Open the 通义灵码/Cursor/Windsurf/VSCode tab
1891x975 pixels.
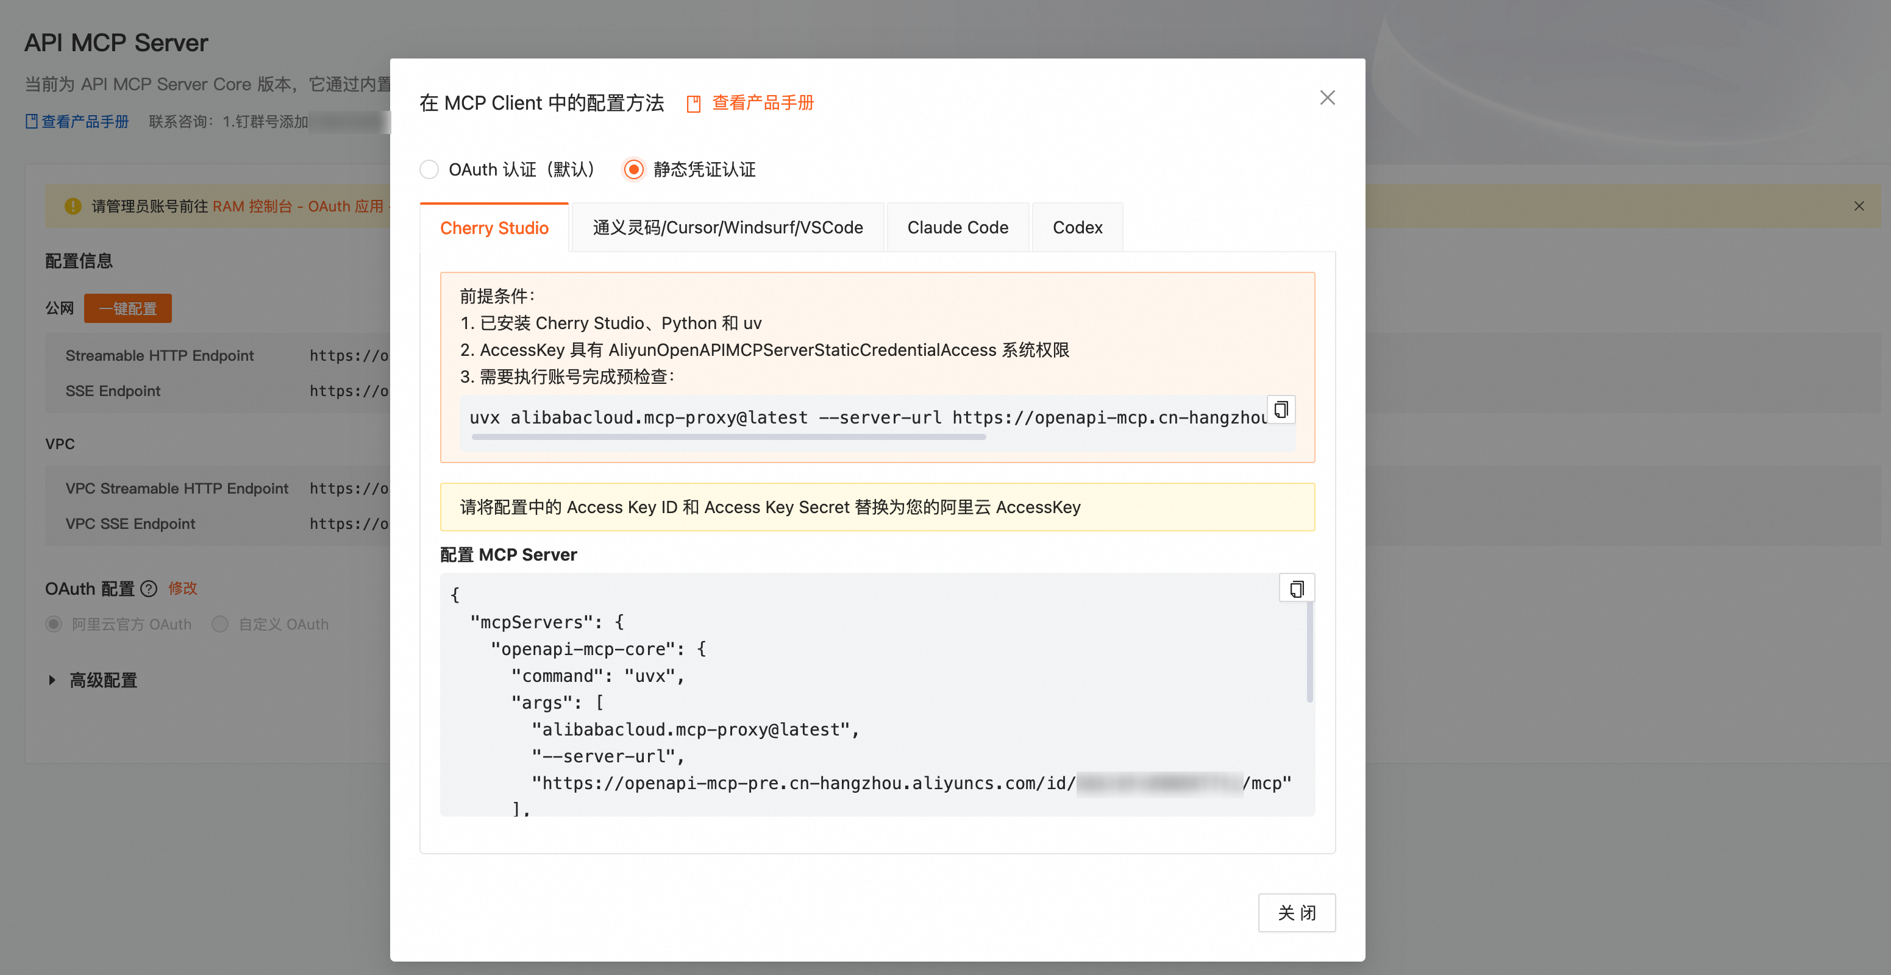click(x=727, y=227)
